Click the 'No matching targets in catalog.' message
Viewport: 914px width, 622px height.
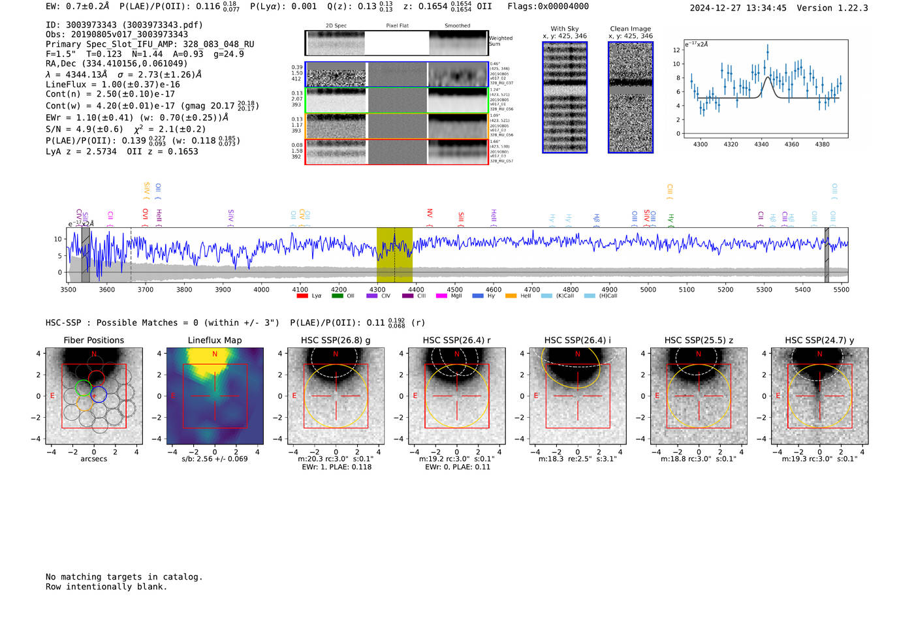(x=124, y=577)
